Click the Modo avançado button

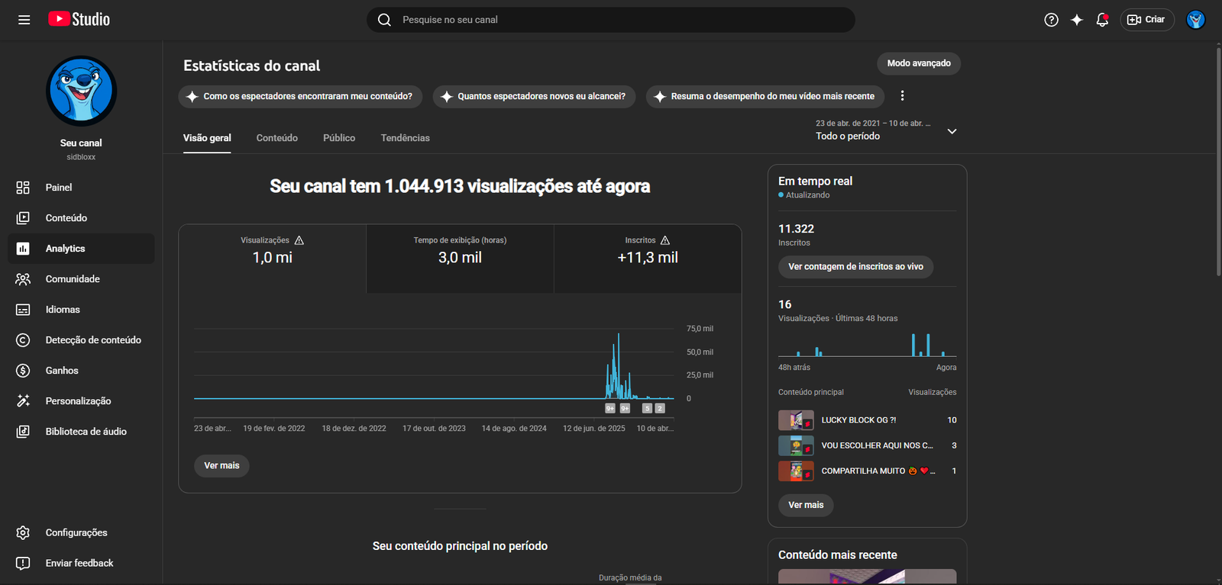[x=918, y=63]
